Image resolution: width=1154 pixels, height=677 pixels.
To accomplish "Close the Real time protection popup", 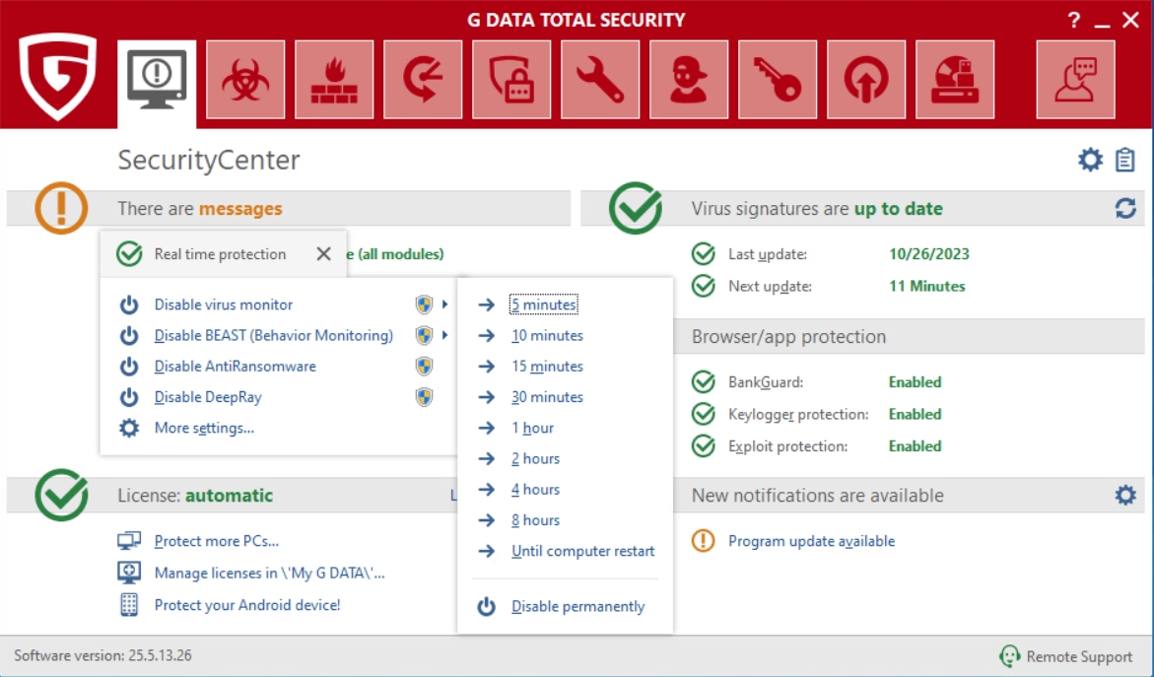I will point(323,254).
